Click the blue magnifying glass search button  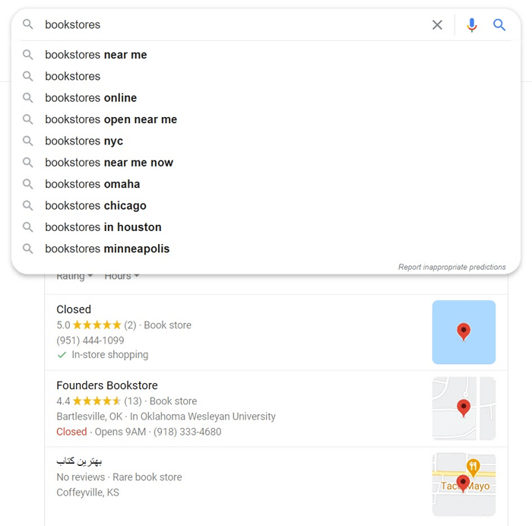pyautogui.click(x=499, y=25)
